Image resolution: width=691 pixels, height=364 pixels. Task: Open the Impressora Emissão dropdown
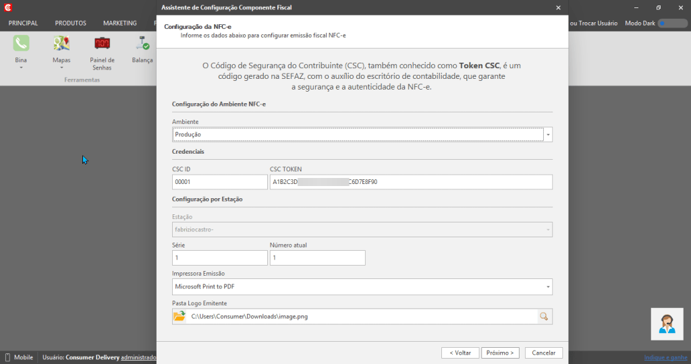click(x=548, y=287)
